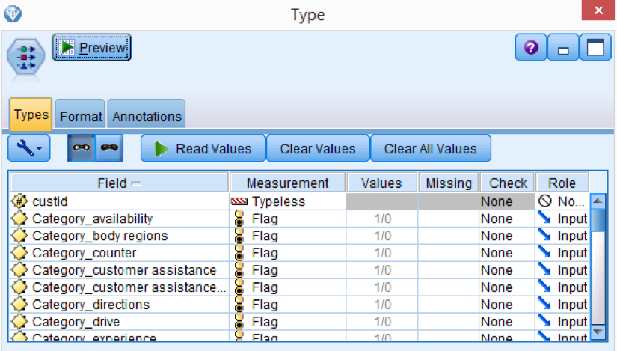The image size is (617, 351).
Task: Click the Typeless striped icon for custid
Action: [x=239, y=202]
